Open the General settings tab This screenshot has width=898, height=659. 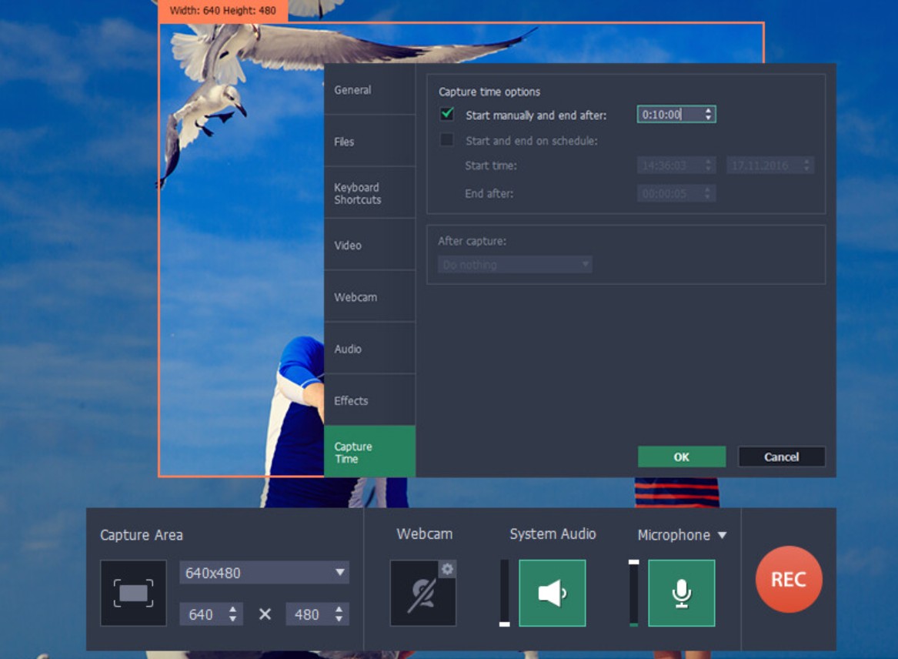point(369,89)
